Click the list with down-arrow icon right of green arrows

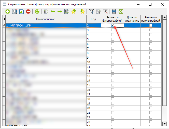(67, 11)
